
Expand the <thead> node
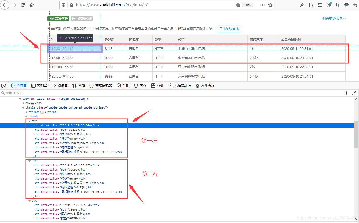coord(26,112)
